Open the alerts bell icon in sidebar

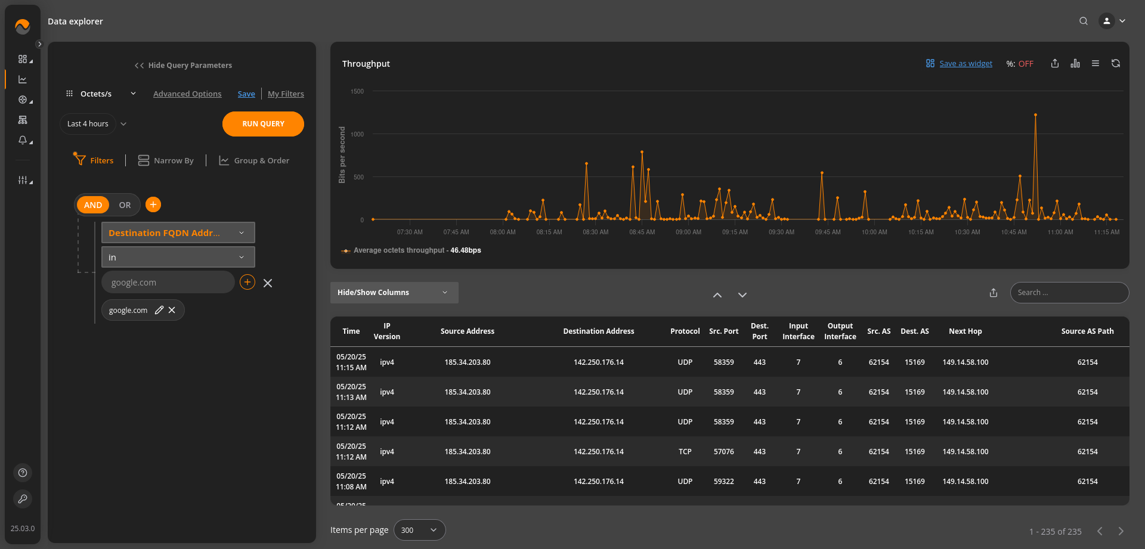coord(23,140)
